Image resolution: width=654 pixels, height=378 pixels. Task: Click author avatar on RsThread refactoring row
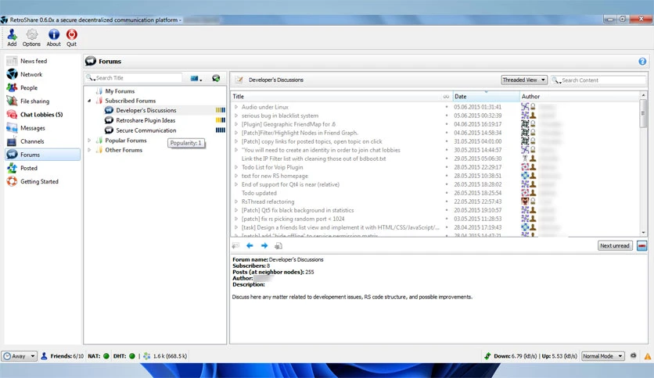[525, 201]
